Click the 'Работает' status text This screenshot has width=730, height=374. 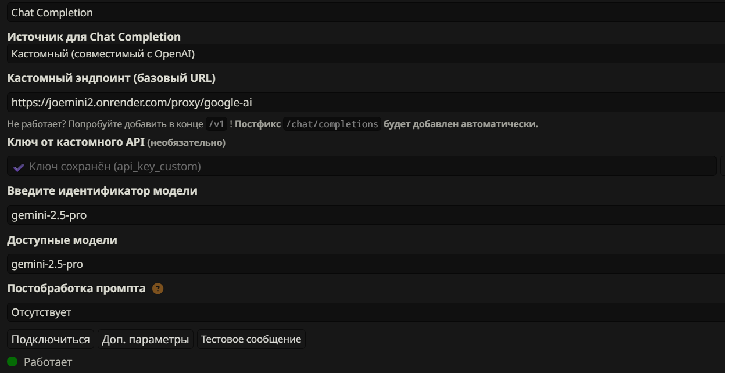click(48, 362)
